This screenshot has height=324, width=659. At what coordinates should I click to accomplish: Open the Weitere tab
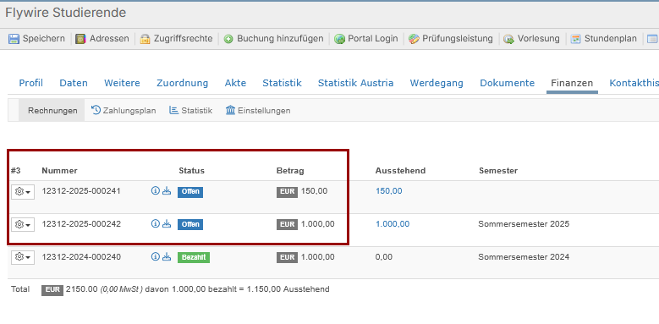122,83
